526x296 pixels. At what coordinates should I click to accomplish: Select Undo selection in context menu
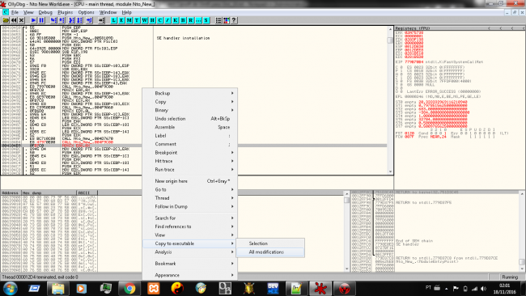(190, 119)
